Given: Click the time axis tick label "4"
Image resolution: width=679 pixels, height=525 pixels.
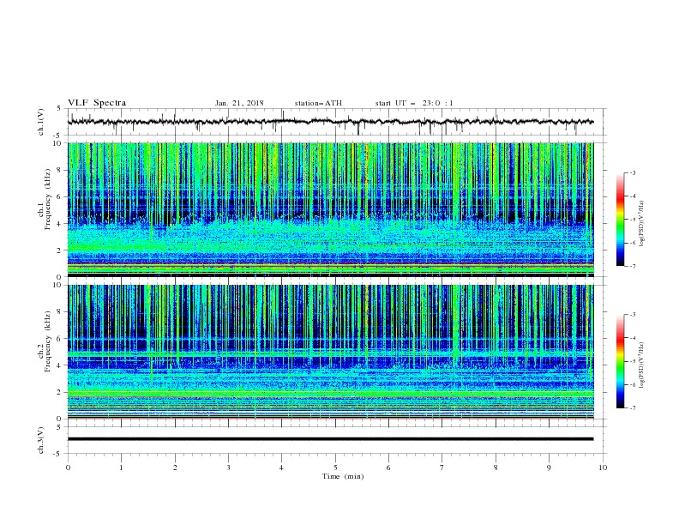Looking at the screenshot, I should [281, 468].
